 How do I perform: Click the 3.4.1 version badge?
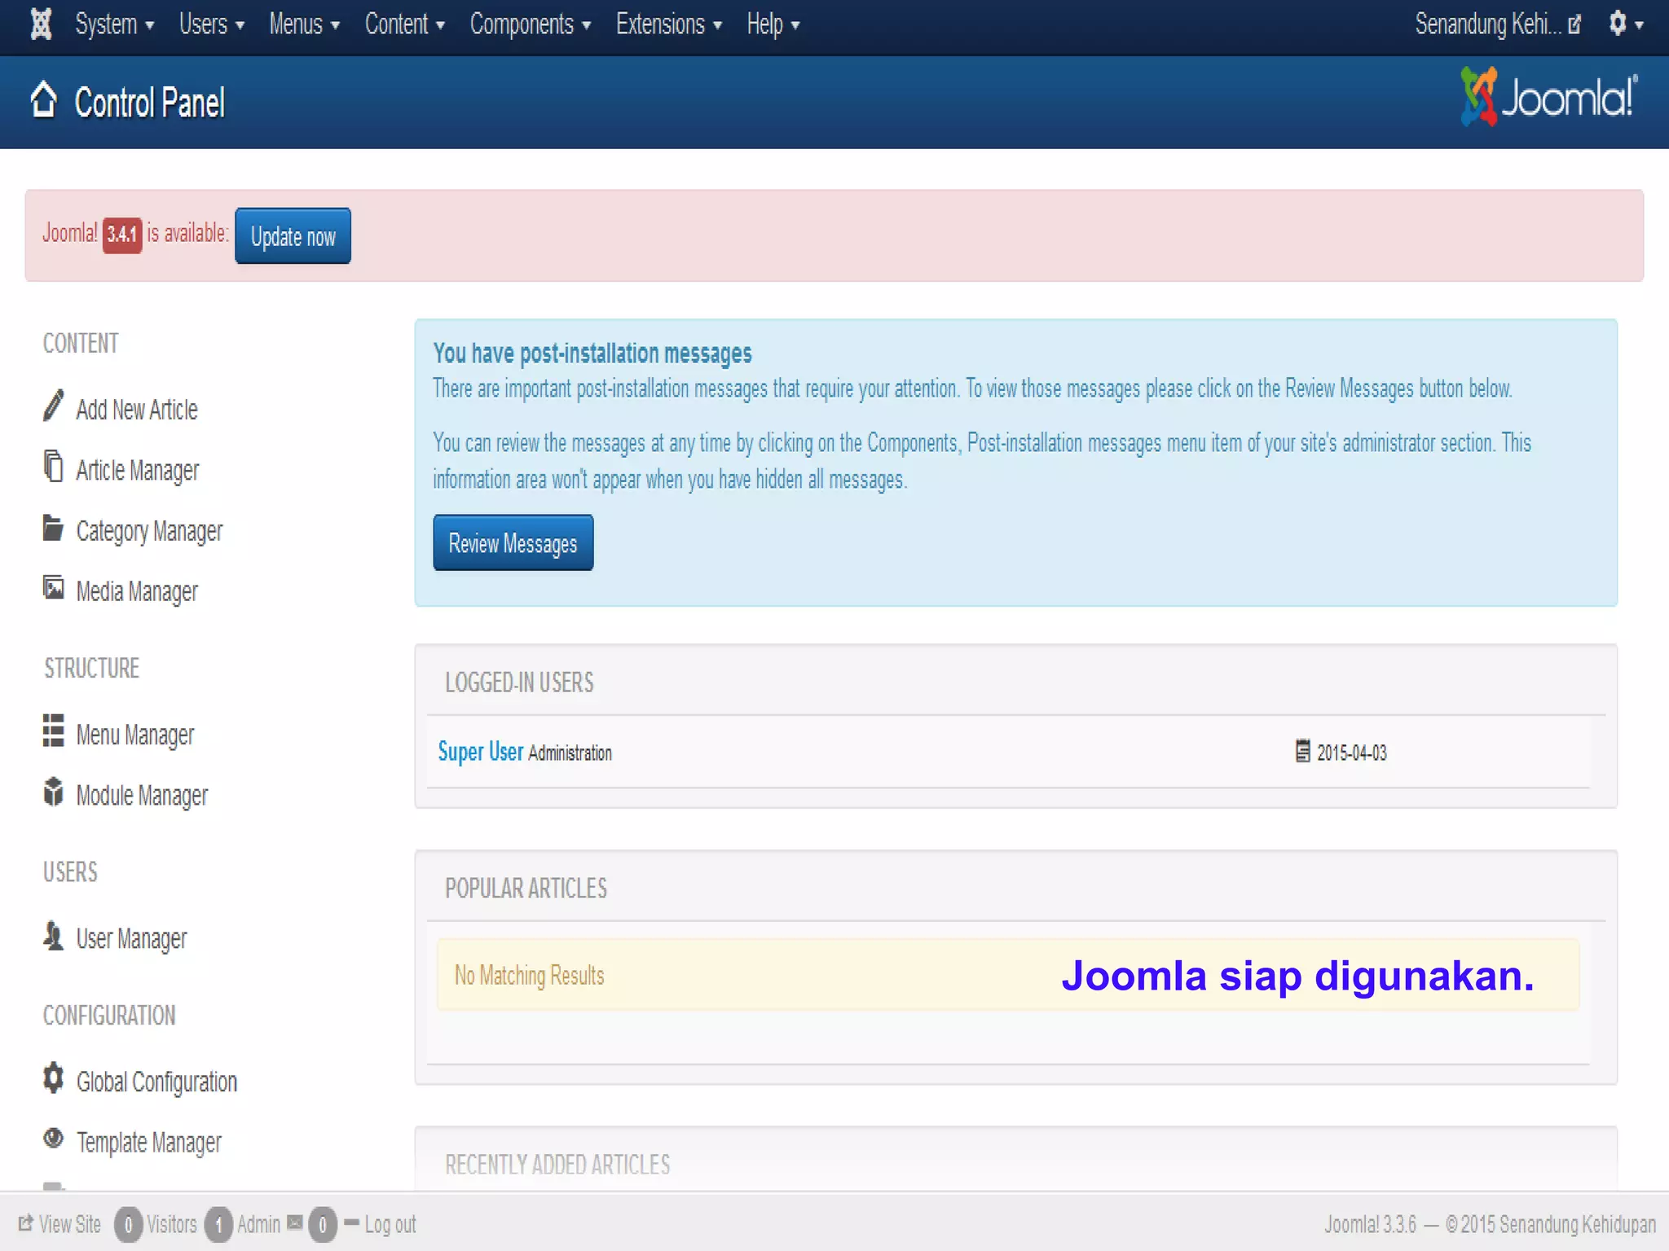[x=122, y=235]
